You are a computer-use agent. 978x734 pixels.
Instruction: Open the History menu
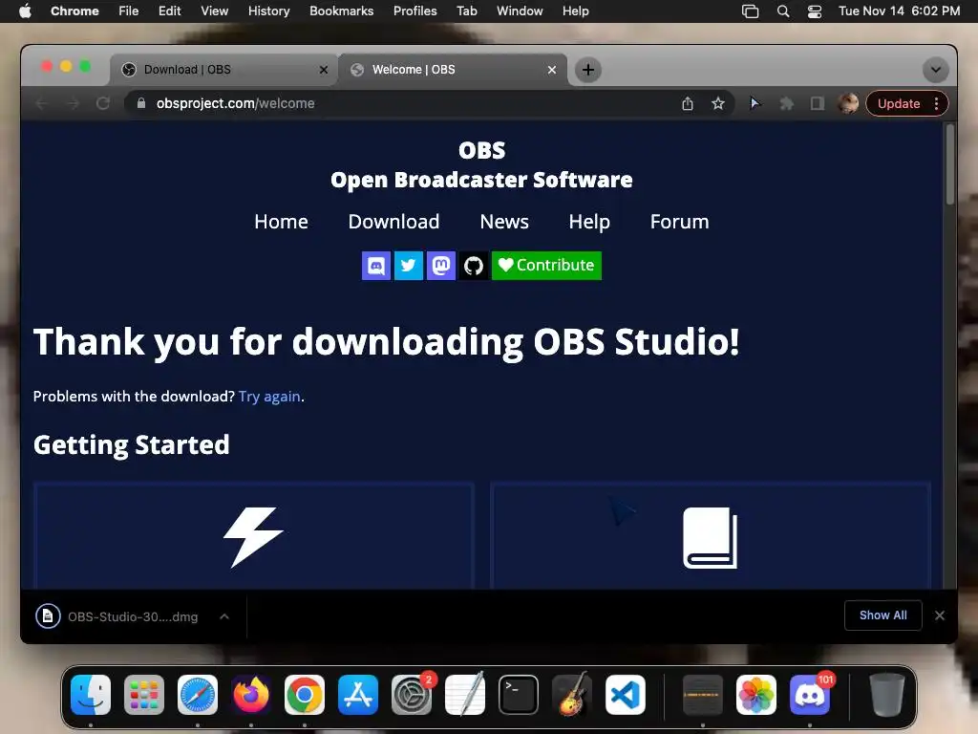click(268, 11)
